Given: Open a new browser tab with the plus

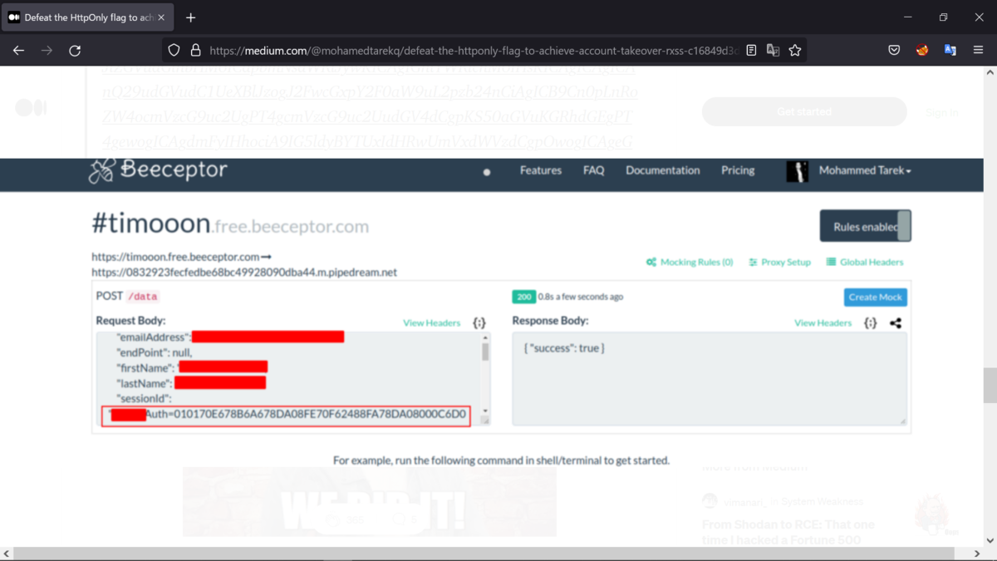Looking at the screenshot, I should pos(190,17).
